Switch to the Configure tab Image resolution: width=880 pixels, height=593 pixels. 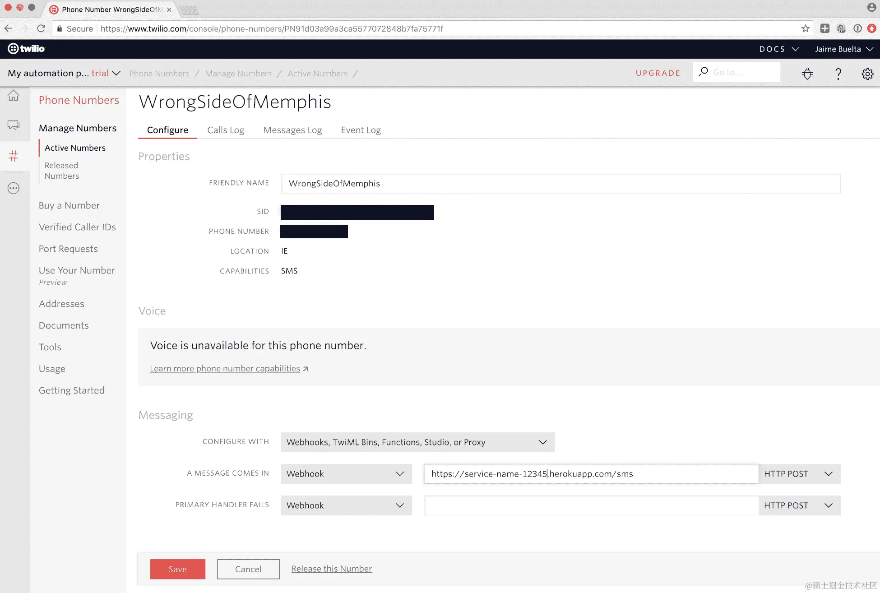click(x=167, y=130)
